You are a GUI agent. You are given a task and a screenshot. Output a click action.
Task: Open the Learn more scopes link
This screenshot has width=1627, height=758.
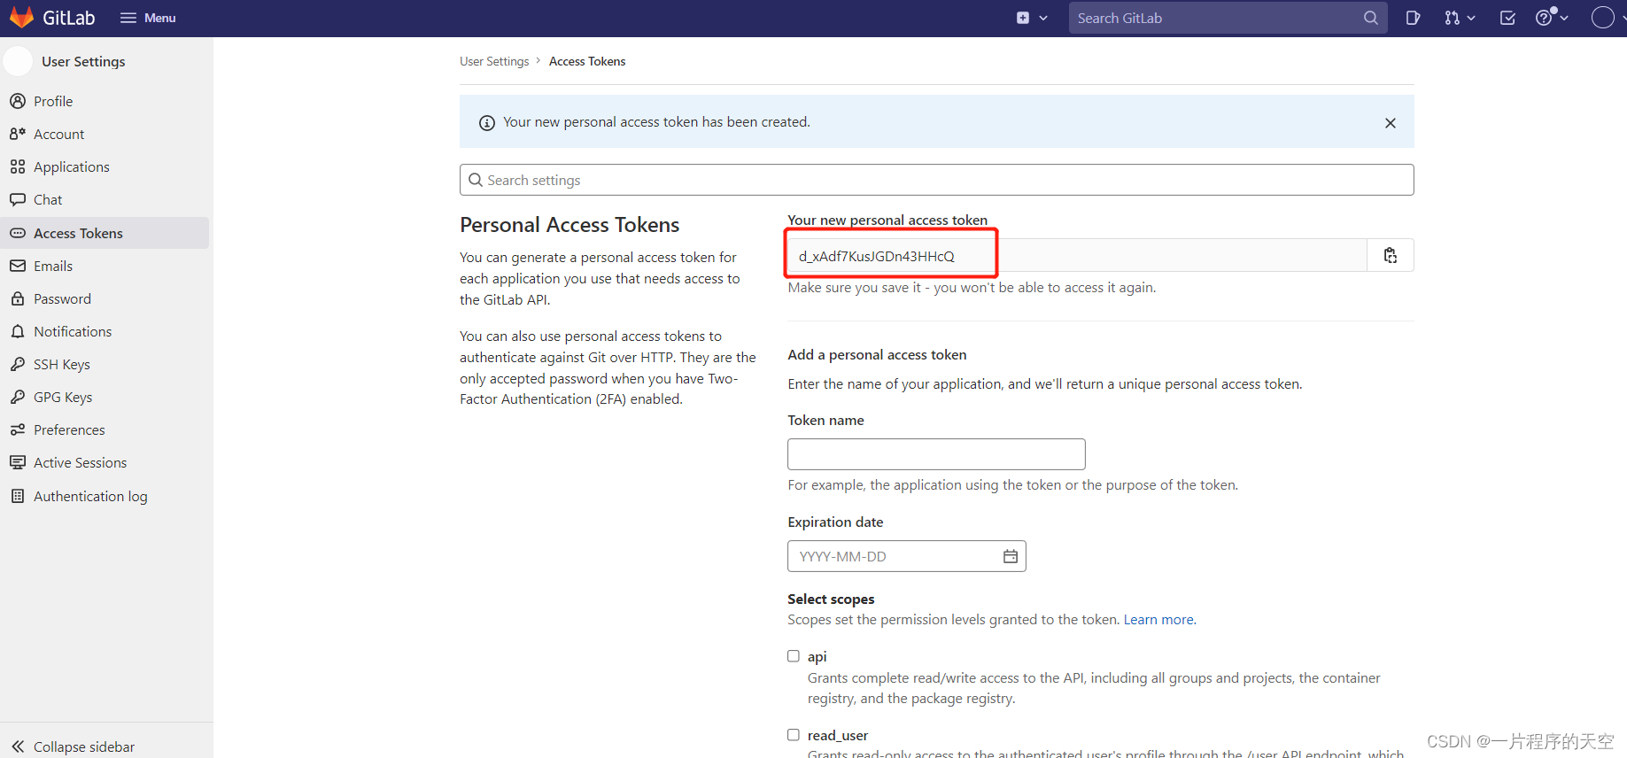1158,620
